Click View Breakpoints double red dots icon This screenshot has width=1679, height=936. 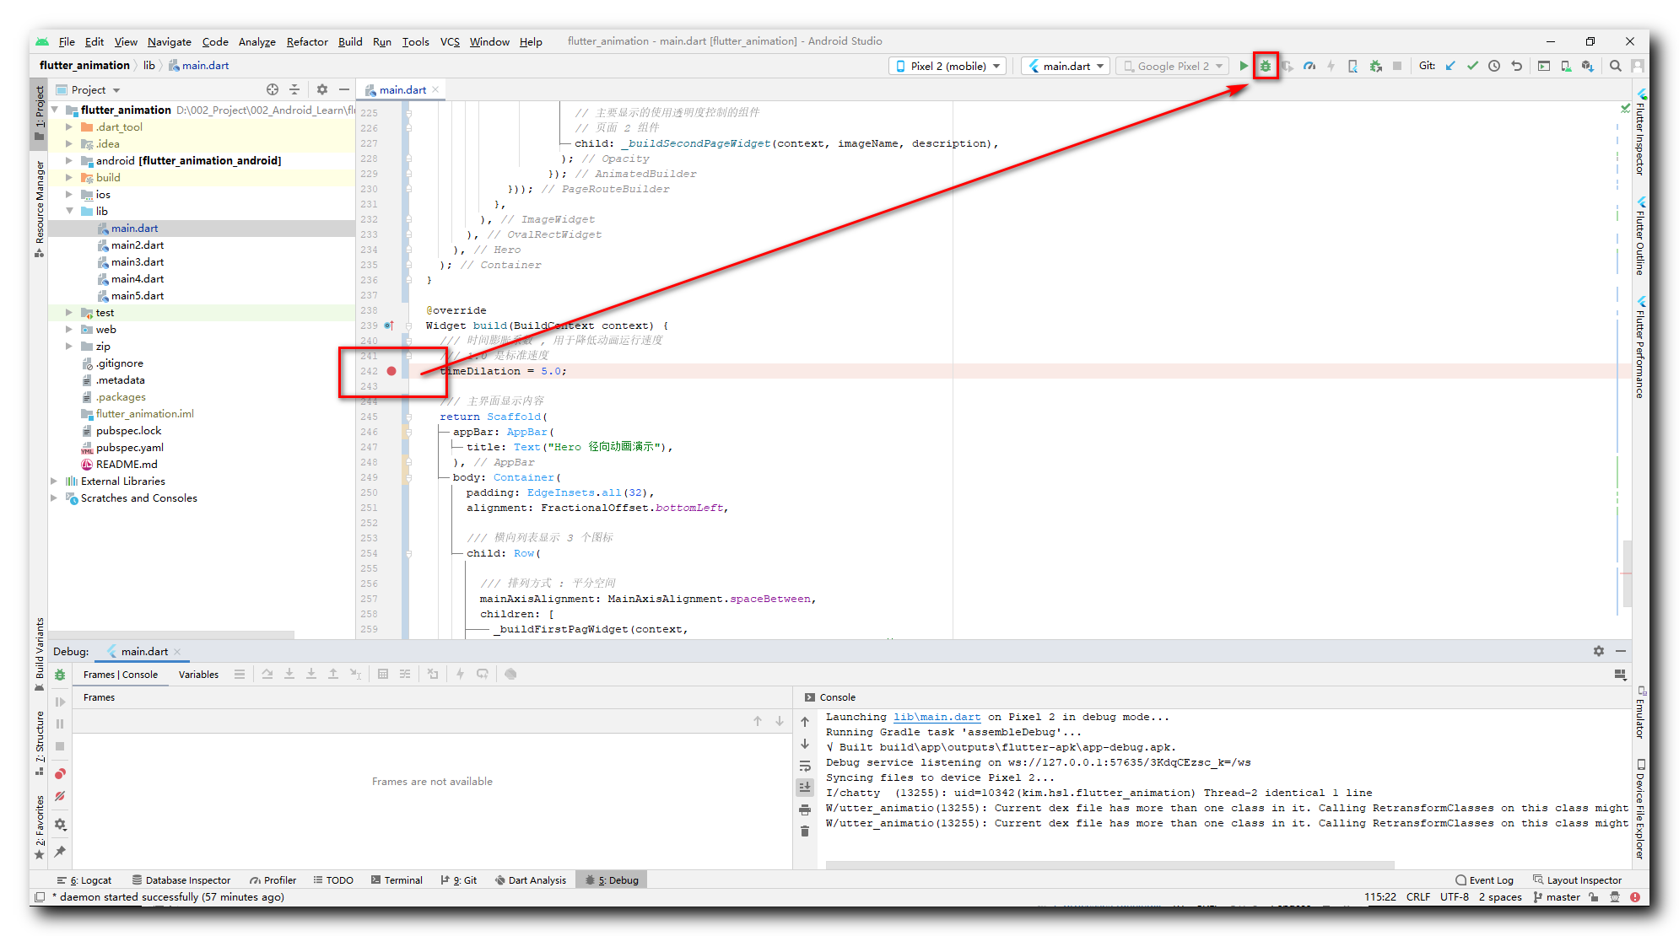[x=60, y=774]
